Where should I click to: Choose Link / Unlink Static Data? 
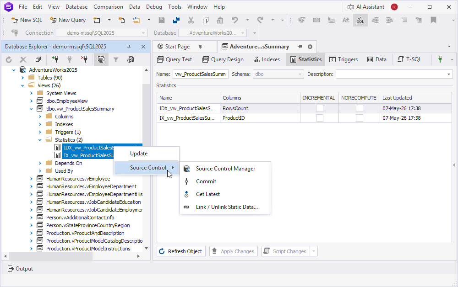(x=225, y=207)
